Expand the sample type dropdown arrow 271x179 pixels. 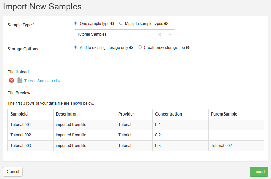tap(170, 35)
